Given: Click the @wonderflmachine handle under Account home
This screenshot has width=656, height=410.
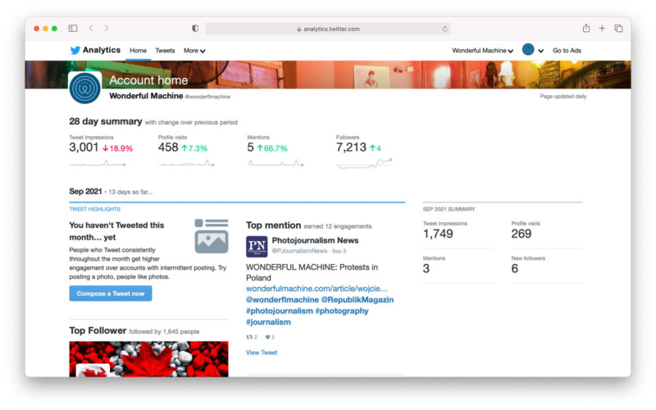Looking at the screenshot, I should click(x=207, y=97).
